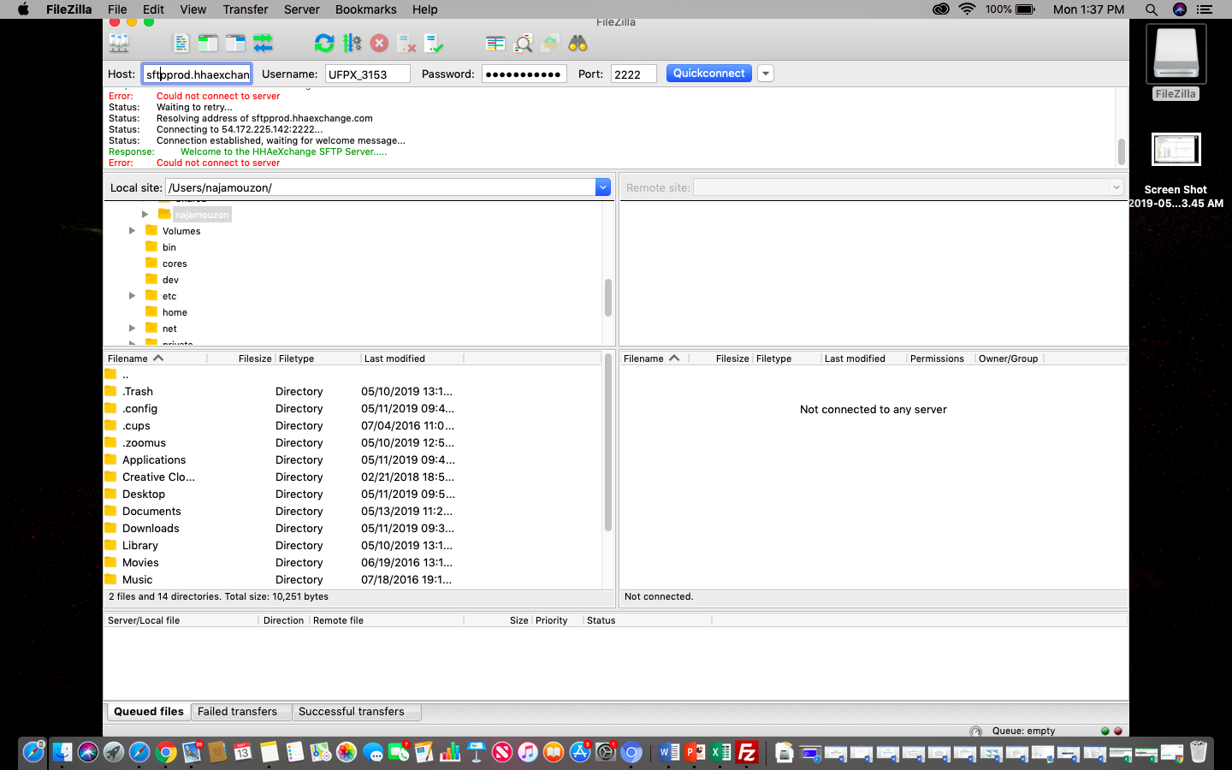Click the Wi-Fi icon in menu bar
This screenshot has height=770, width=1232.
coord(967,9)
